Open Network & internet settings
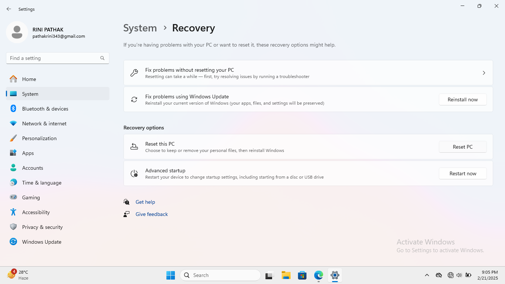The width and height of the screenshot is (505, 284). tap(44, 124)
